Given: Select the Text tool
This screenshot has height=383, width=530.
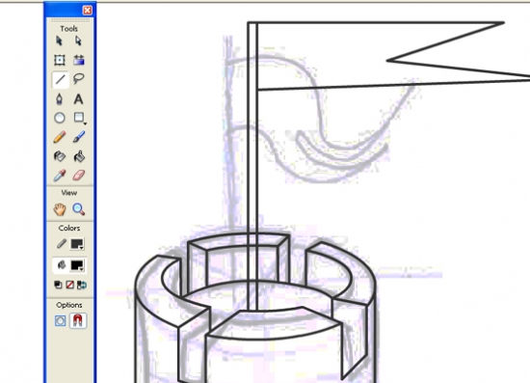Looking at the screenshot, I should [78, 99].
